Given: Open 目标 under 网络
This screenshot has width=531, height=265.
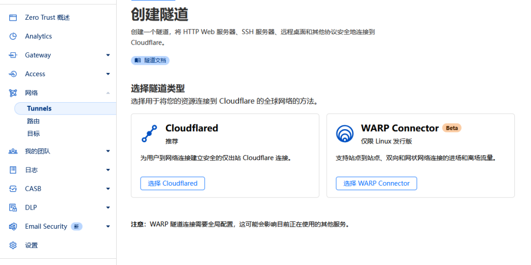Looking at the screenshot, I should tap(34, 133).
